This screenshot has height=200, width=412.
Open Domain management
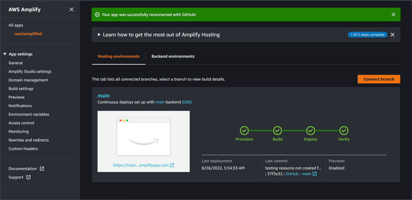28,80
